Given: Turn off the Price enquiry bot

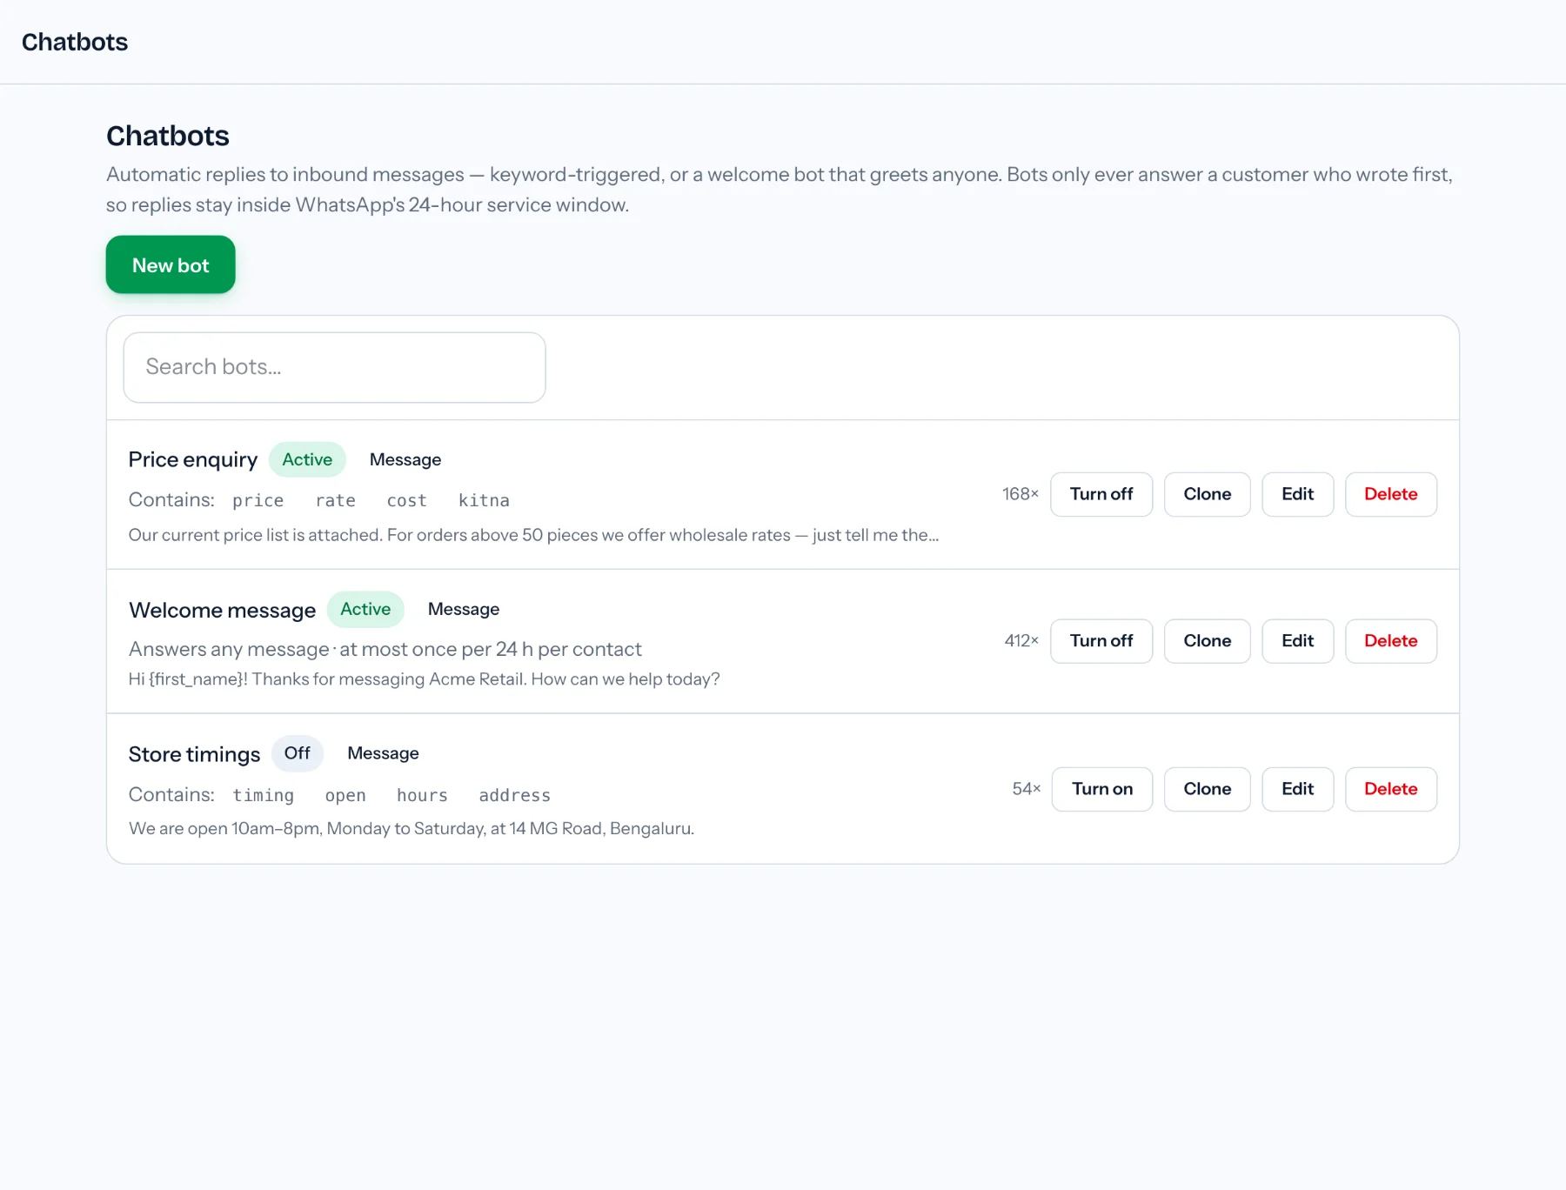Looking at the screenshot, I should coord(1101,494).
